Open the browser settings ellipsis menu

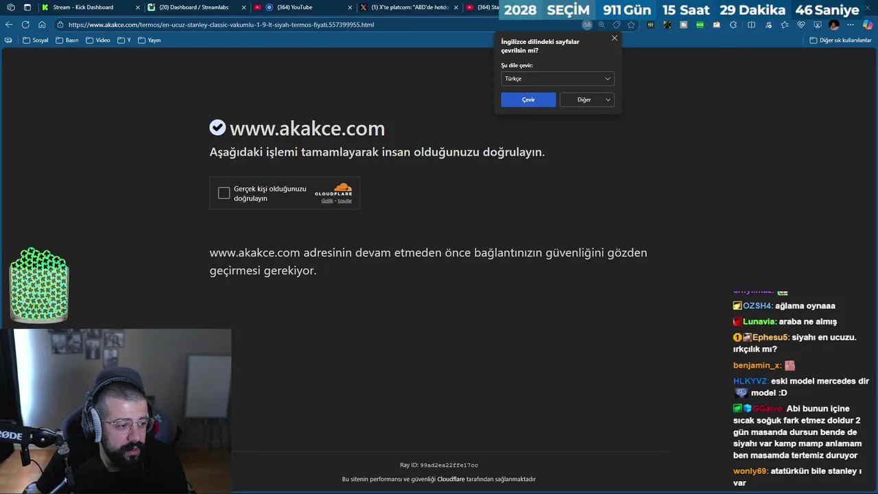point(851,25)
